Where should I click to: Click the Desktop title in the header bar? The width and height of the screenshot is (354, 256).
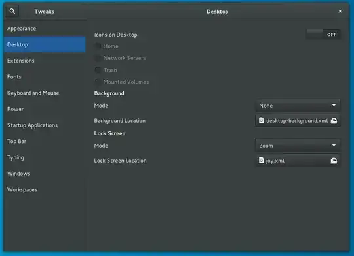[218, 12]
